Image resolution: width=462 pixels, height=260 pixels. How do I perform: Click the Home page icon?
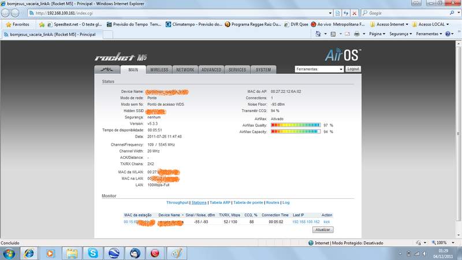(318, 34)
